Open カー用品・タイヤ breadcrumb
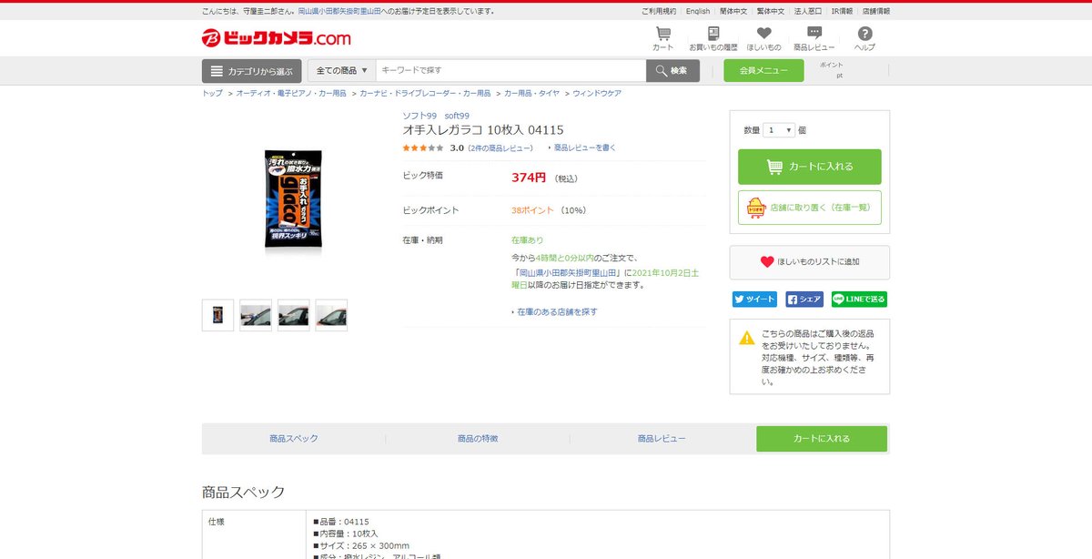Viewport: 1092px width, 559px height. click(531, 94)
